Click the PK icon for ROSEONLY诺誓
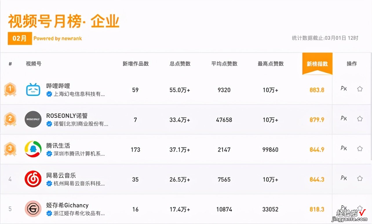Image resolution: width=372 pixels, height=224 pixels. (344, 118)
